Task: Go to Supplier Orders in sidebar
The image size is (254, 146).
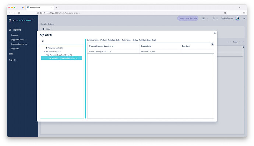Action: pyautogui.click(x=18, y=39)
